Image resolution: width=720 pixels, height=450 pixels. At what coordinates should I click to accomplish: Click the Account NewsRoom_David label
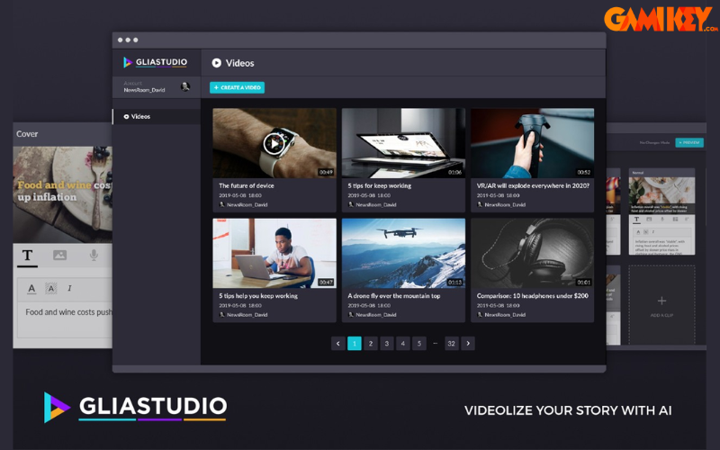point(144,86)
